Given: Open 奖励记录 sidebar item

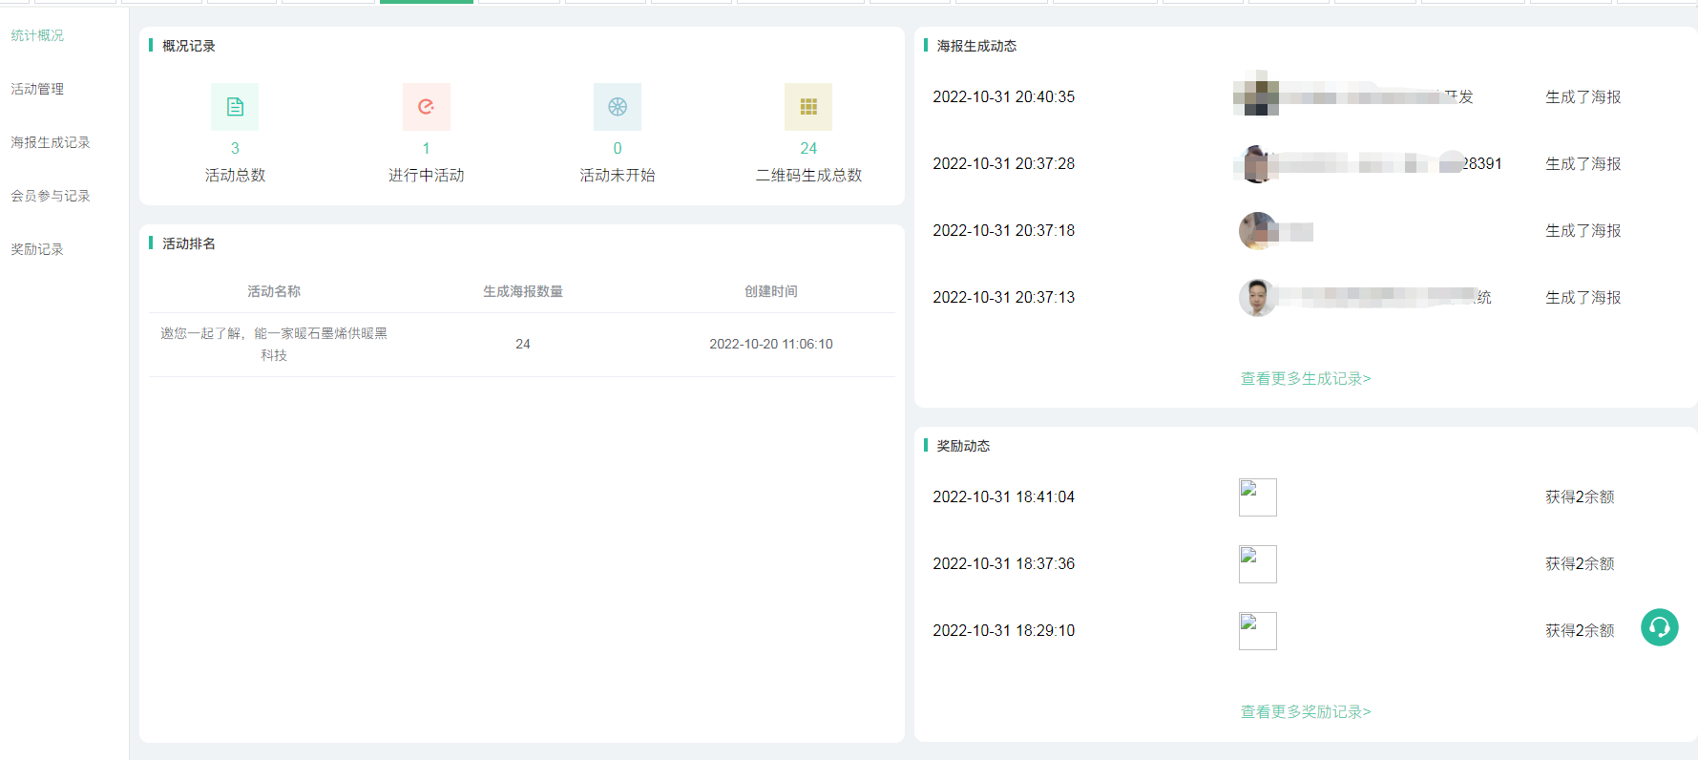Looking at the screenshot, I should pos(37,249).
